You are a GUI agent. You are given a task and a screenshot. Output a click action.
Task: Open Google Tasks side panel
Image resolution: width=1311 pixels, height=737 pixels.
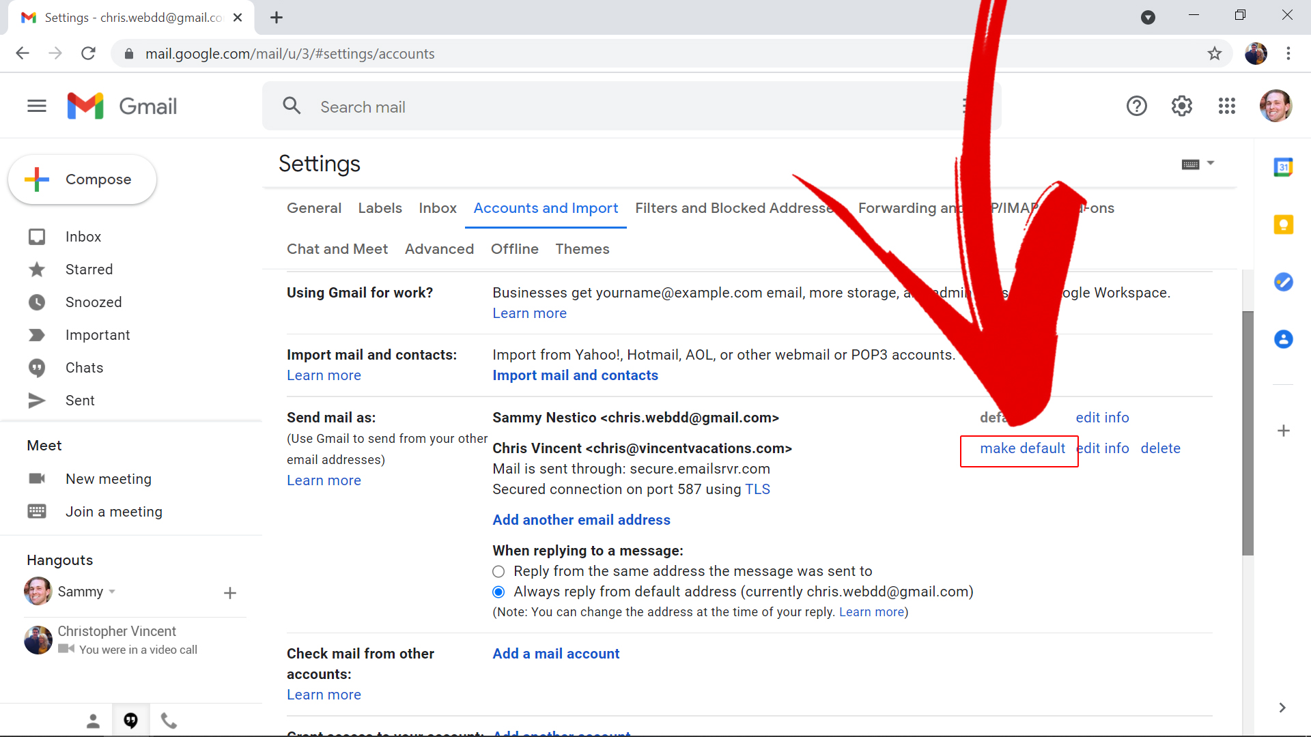(1284, 282)
